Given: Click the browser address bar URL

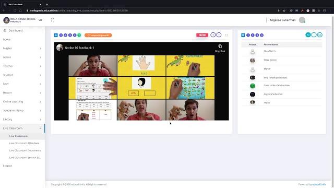Looking at the screenshot, I should tap(79, 10).
